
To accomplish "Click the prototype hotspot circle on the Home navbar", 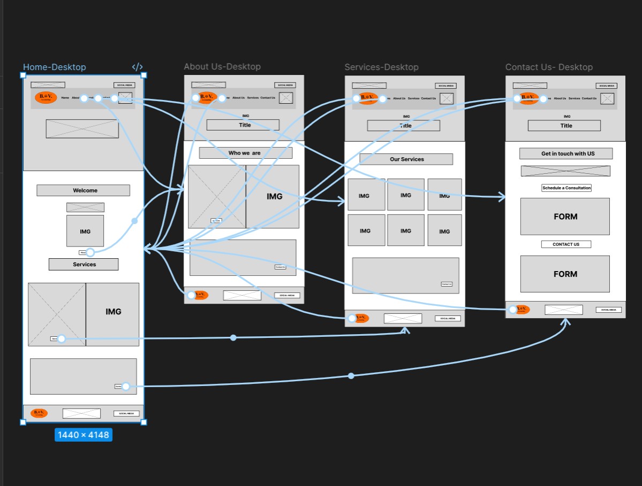I will pos(83,98).
